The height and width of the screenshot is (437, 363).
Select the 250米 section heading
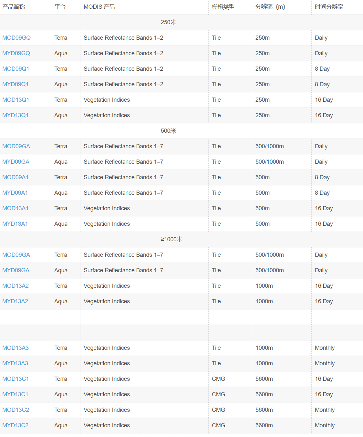point(169,22)
